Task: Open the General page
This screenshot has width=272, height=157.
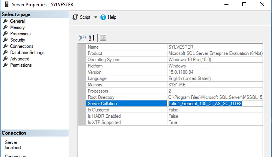Action: tap(17, 21)
